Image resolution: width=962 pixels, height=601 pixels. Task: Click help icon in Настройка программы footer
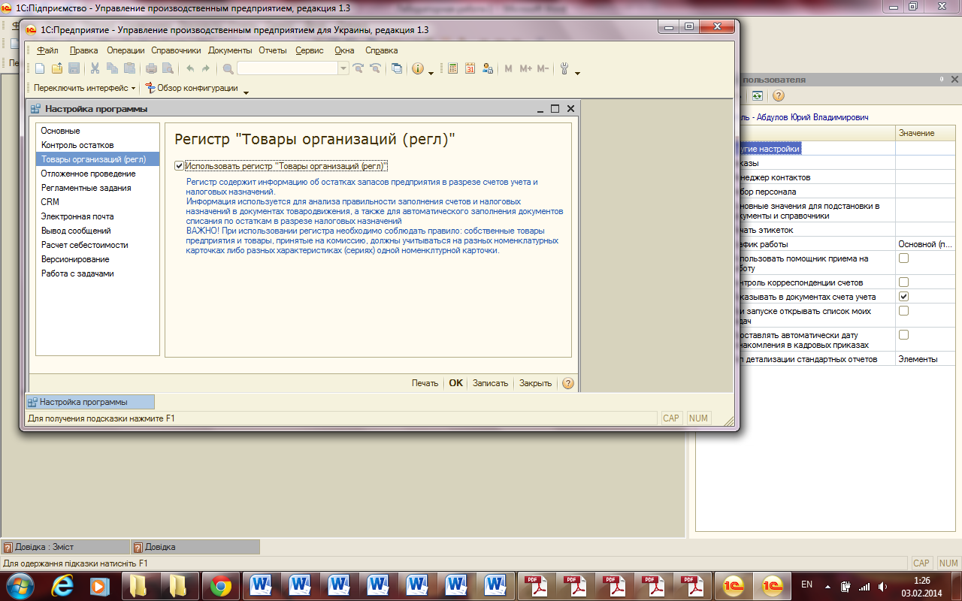click(x=568, y=383)
